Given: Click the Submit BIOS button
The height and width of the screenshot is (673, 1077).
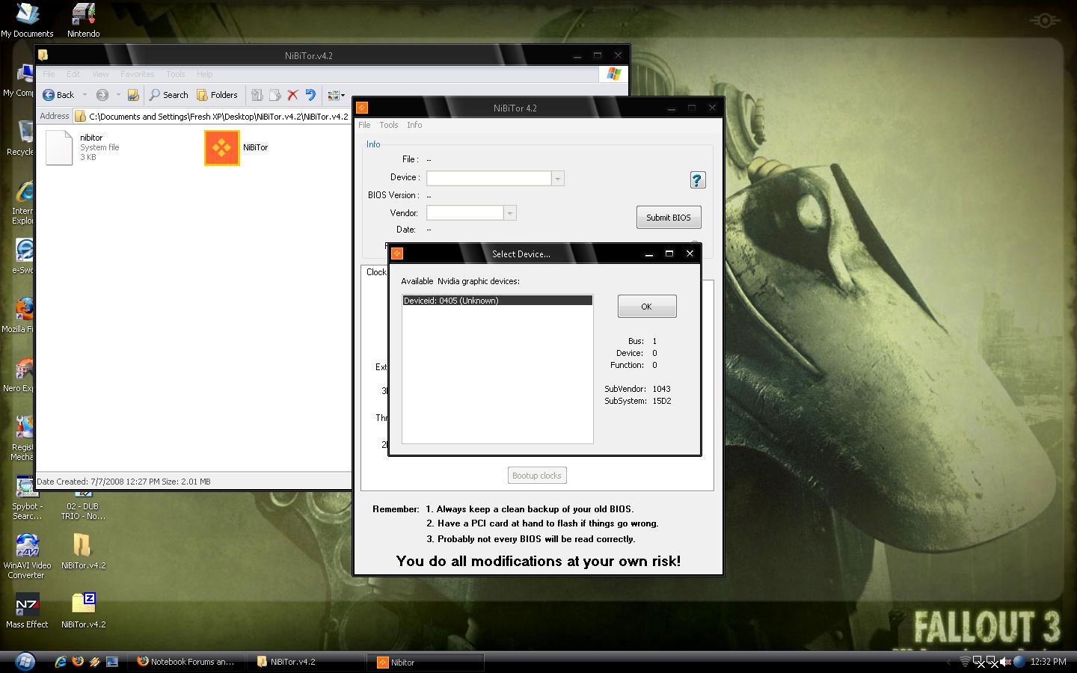Looking at the screenshot, I should [669, 218].
